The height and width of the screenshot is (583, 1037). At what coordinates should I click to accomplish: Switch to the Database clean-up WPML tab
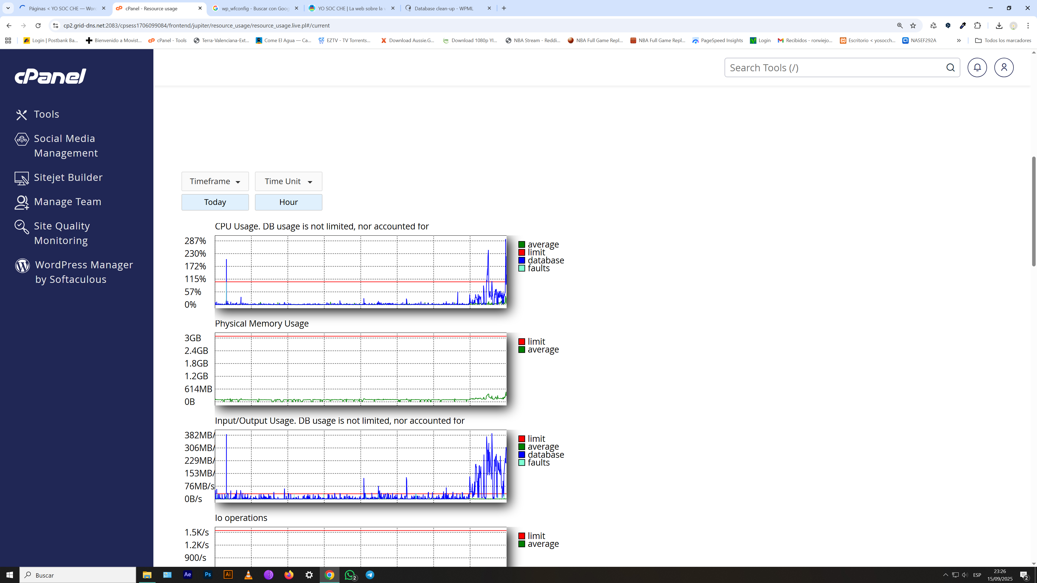pyautogui.click(x=444, y=8)
